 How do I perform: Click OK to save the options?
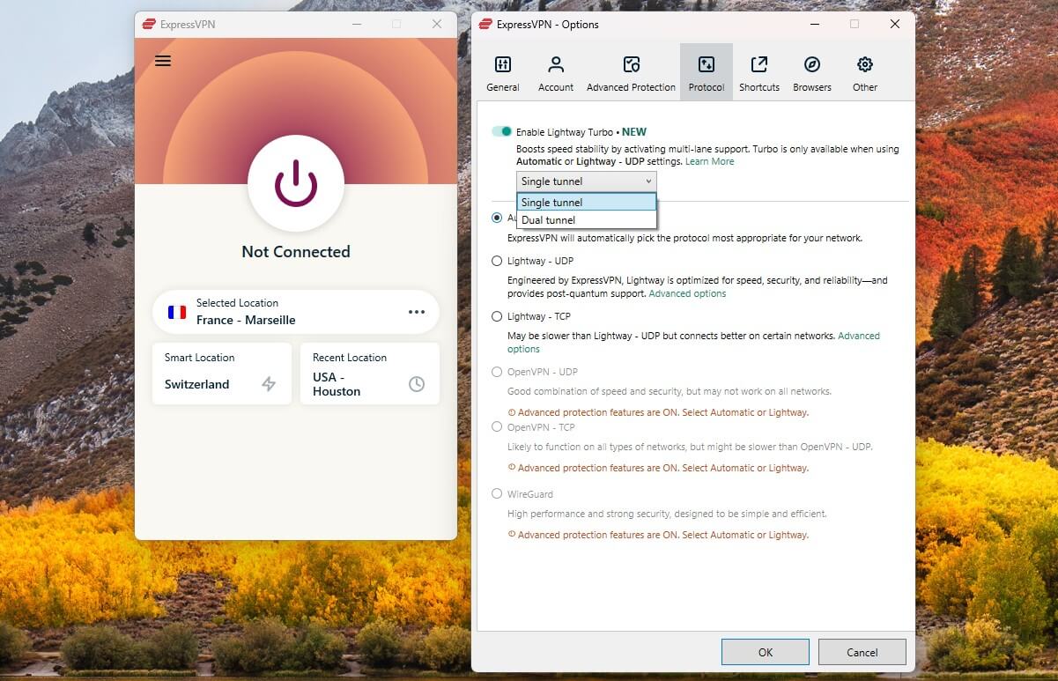(x=766, y=652)
